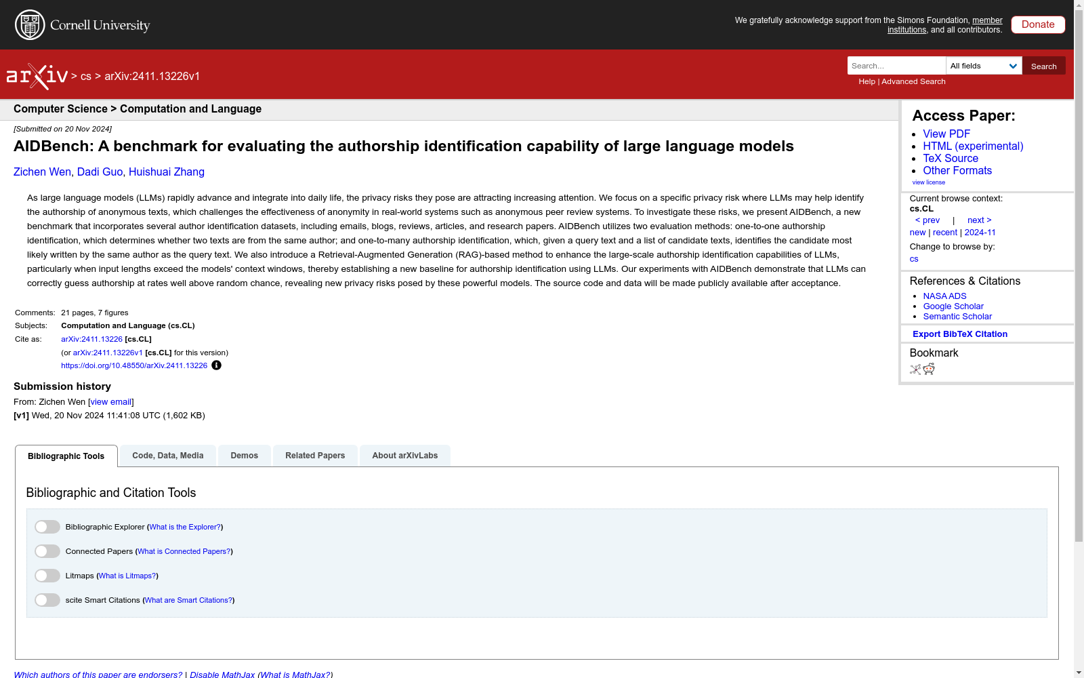Click the Help link under search
Image resolution: width=1084 pixels, height=678 pixels.
tap(867, 81)
